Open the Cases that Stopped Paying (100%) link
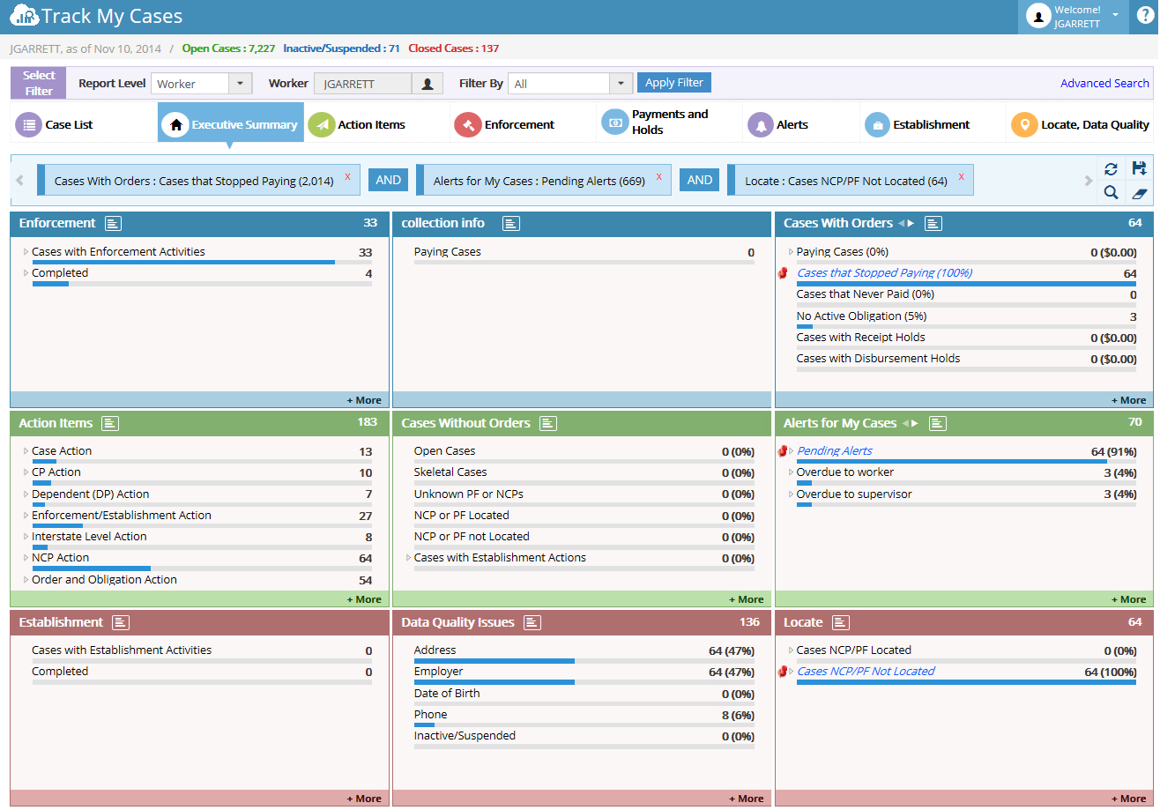This screenshot has width=1160, height=810. click(884, 272)
